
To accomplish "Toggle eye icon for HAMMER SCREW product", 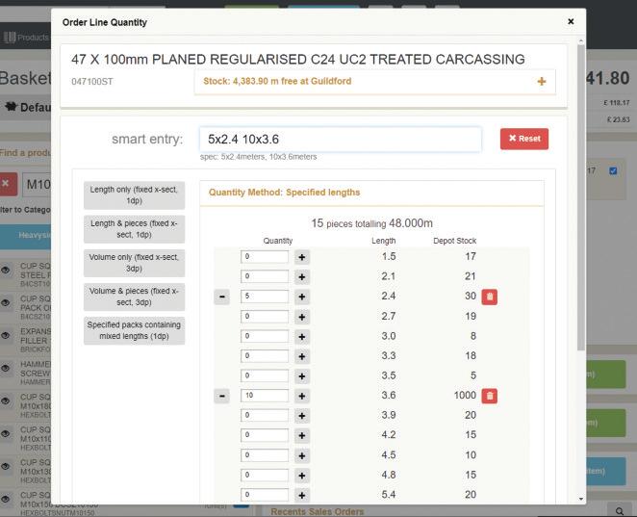I will pyautogui.click(x=6, y=368).
